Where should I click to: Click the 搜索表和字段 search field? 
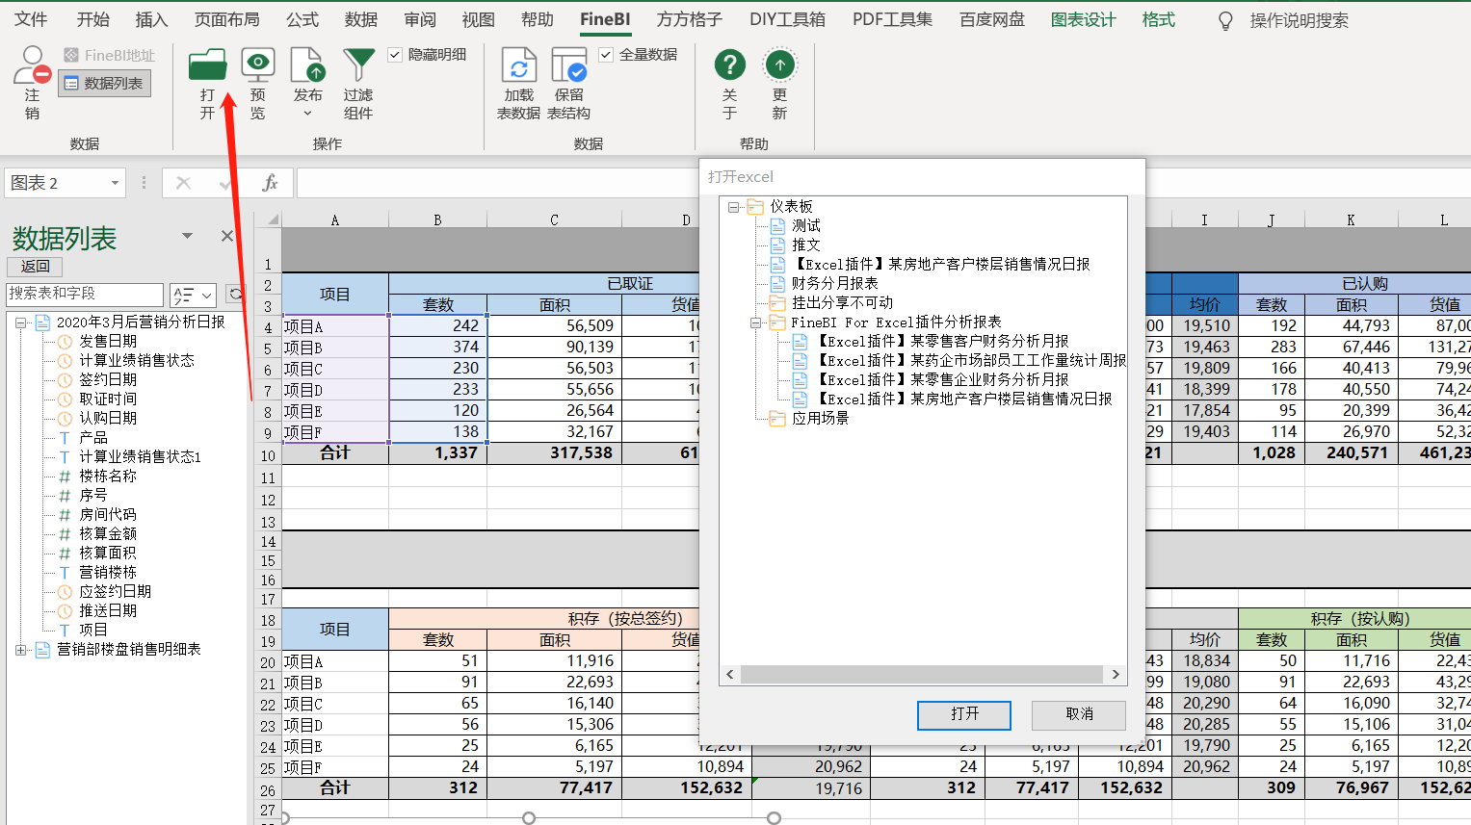click(85, 294)
